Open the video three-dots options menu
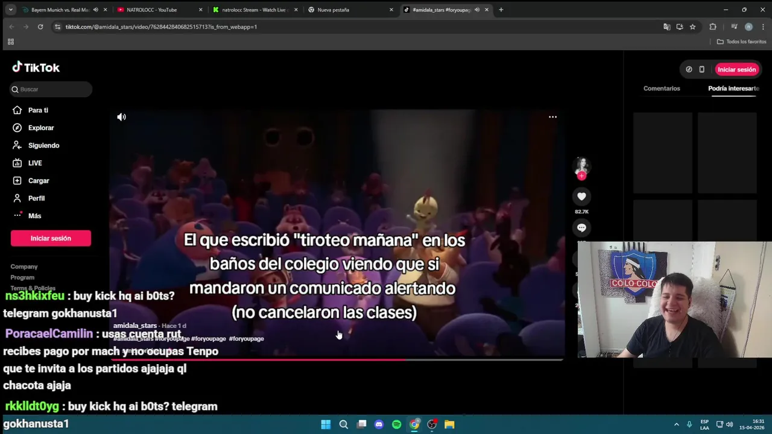The height and width of the screenshot is (434, 772). (x=552, y=117)
